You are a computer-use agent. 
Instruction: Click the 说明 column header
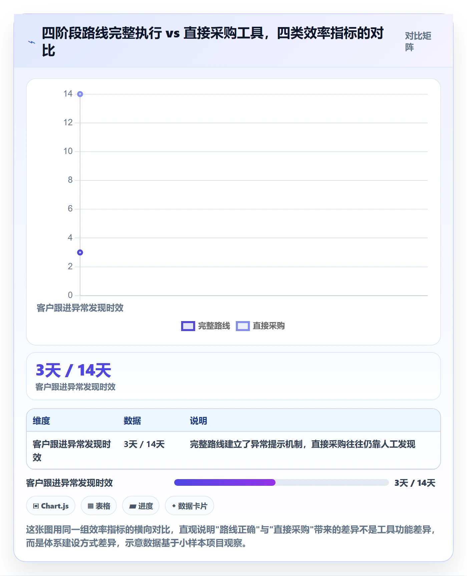click(198, 421)
